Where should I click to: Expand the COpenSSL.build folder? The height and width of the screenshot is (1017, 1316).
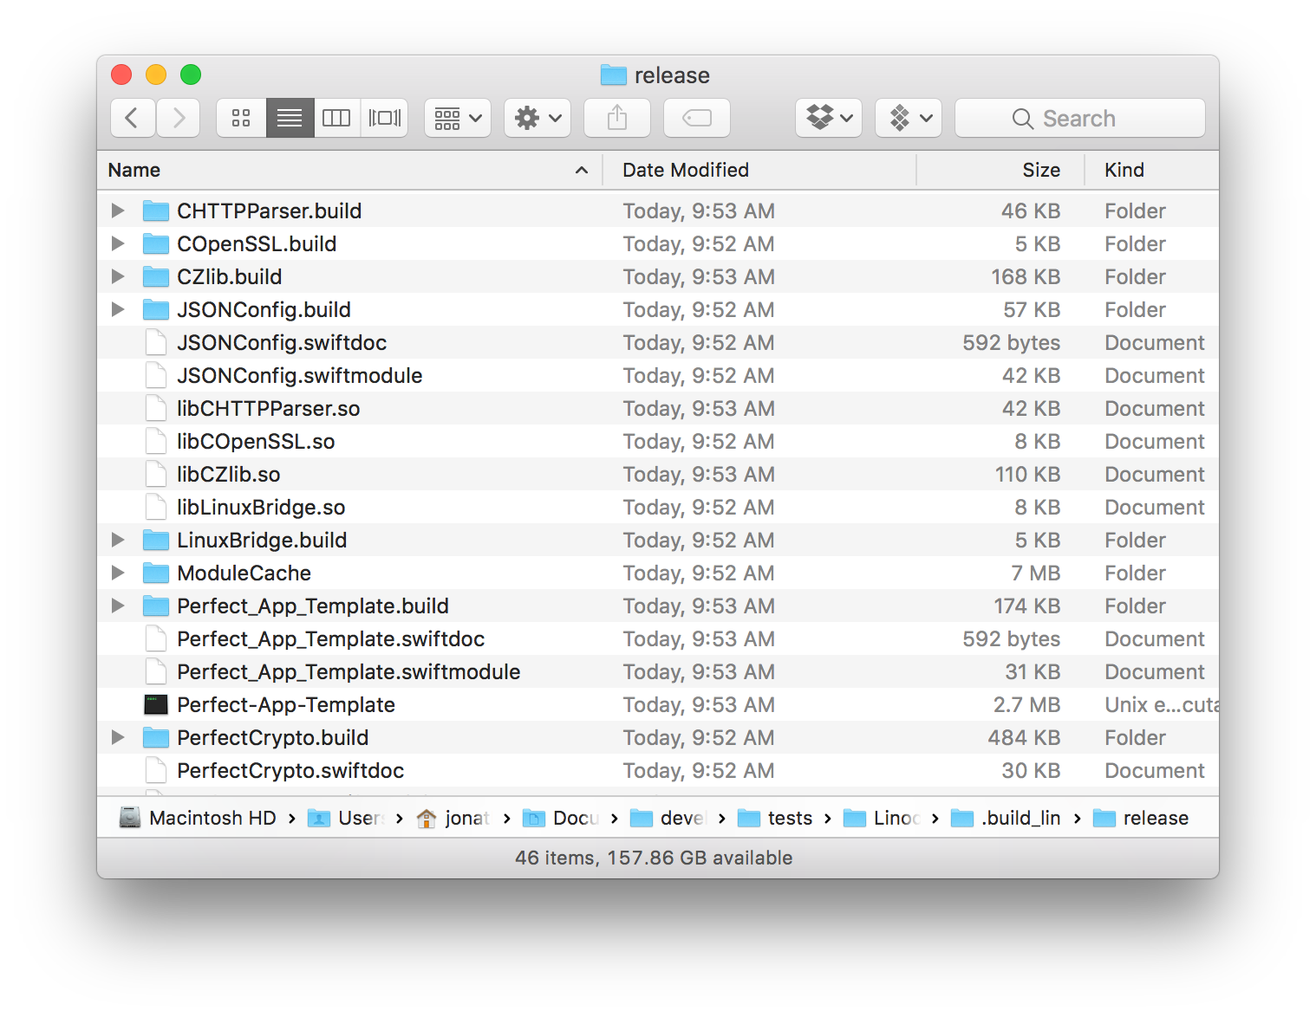[118, 243]
